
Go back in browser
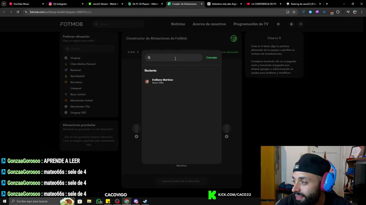4,12
